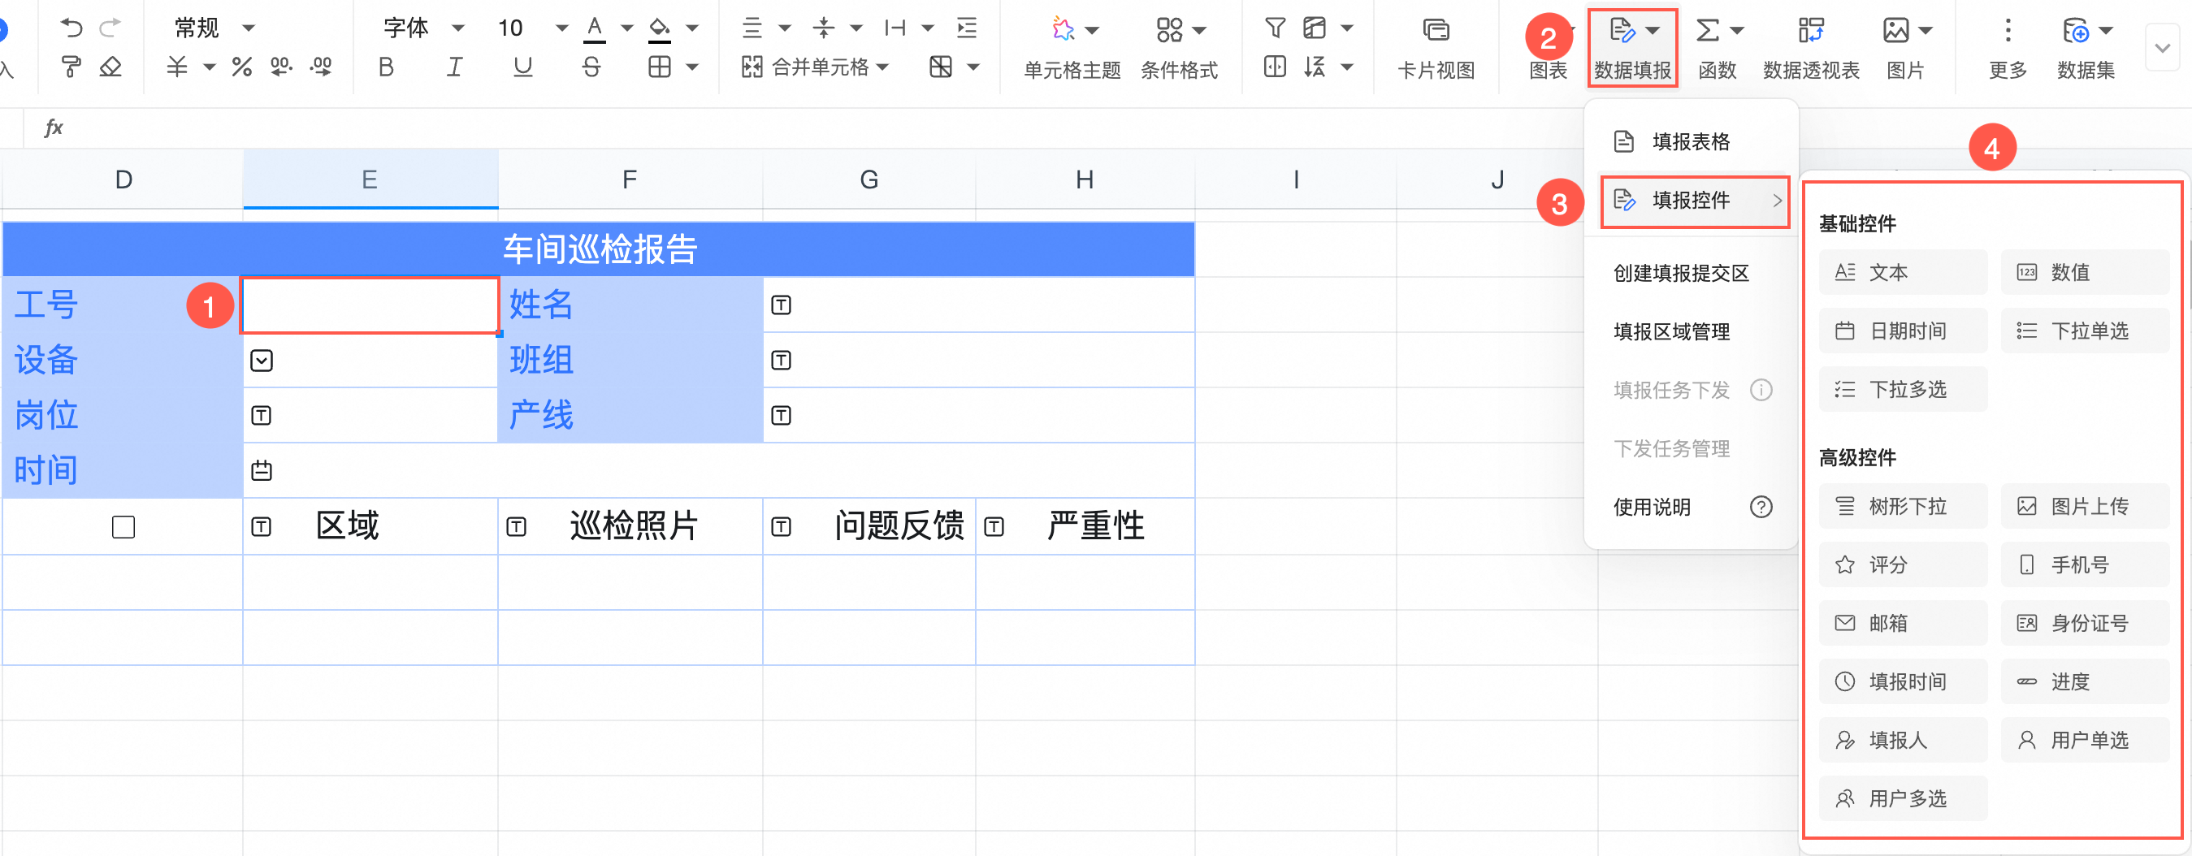
Task: Choose the 下拉单选 control
Action: coord(2084,331)
